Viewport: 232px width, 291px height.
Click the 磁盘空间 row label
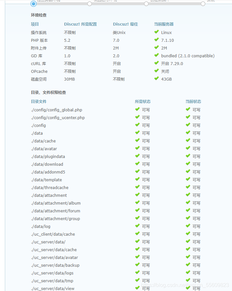click(39, 79)
